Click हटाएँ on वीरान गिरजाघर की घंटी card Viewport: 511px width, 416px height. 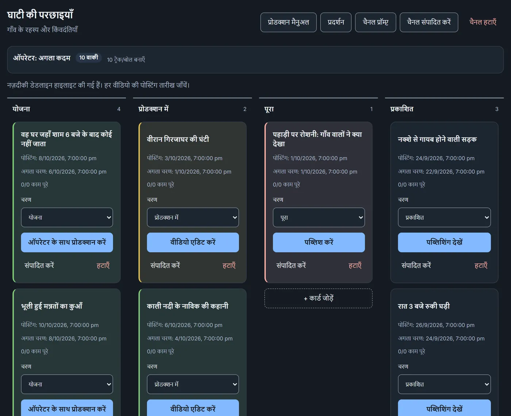click(229, 265)
